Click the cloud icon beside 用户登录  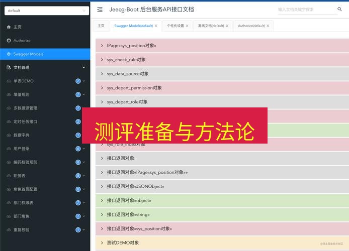coord(9,149)
